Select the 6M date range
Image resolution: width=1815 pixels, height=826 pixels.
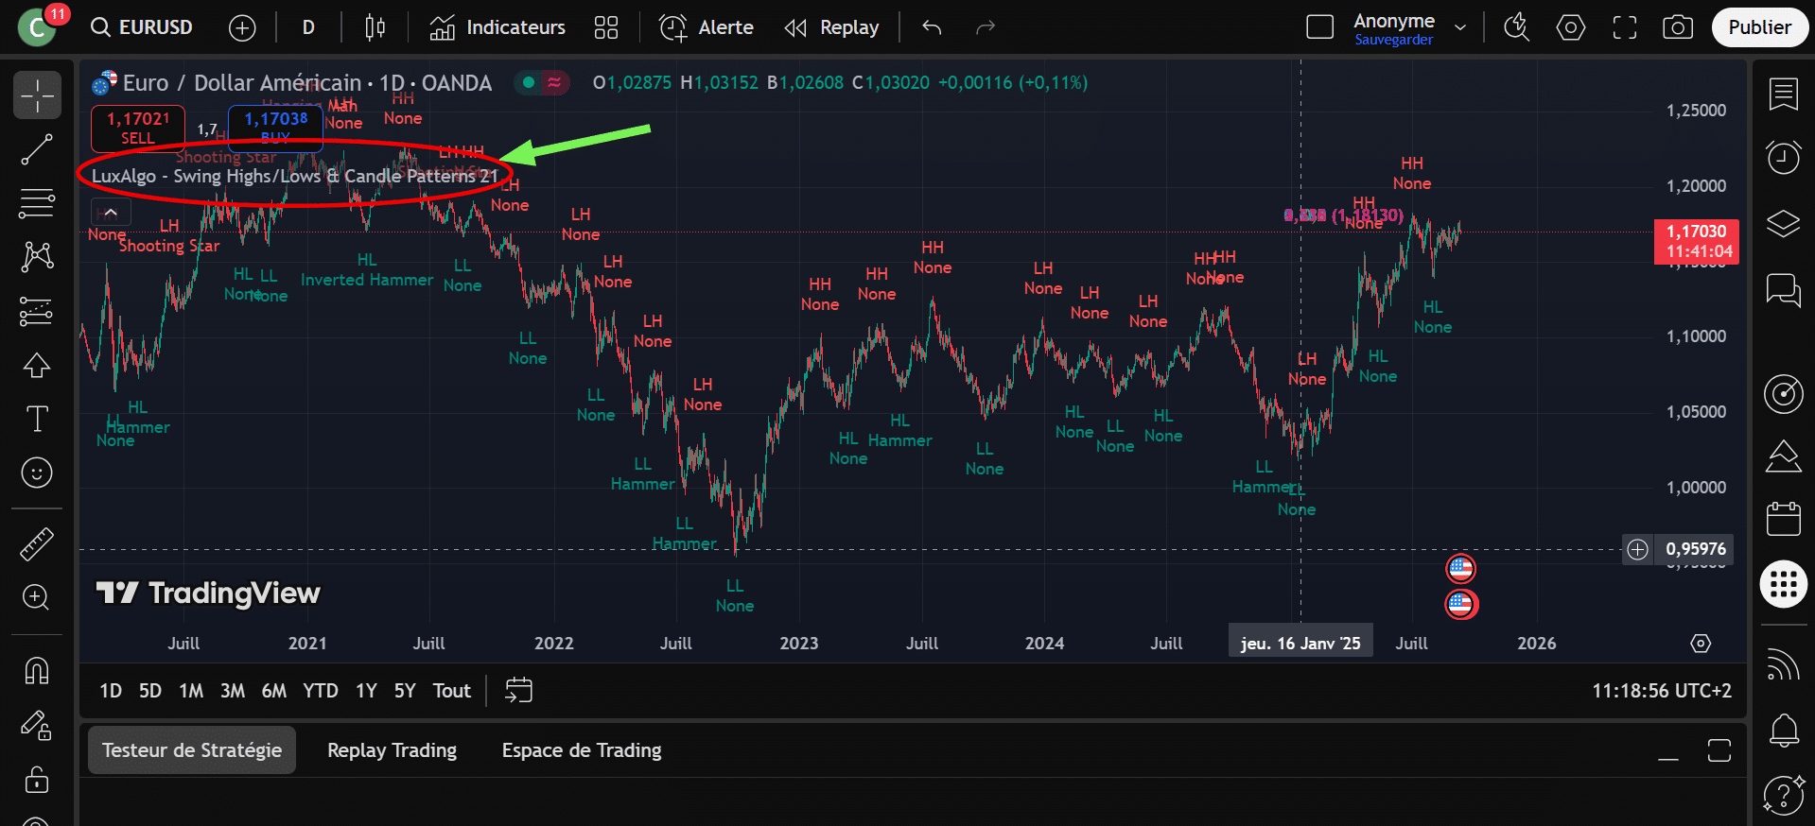pos(273,691)
